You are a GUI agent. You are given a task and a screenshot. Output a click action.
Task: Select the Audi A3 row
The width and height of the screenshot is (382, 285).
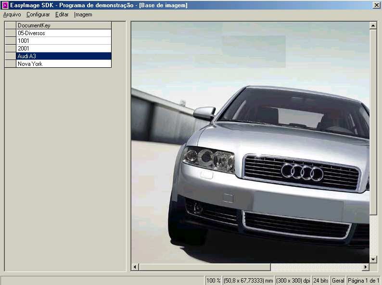point(64,56)
